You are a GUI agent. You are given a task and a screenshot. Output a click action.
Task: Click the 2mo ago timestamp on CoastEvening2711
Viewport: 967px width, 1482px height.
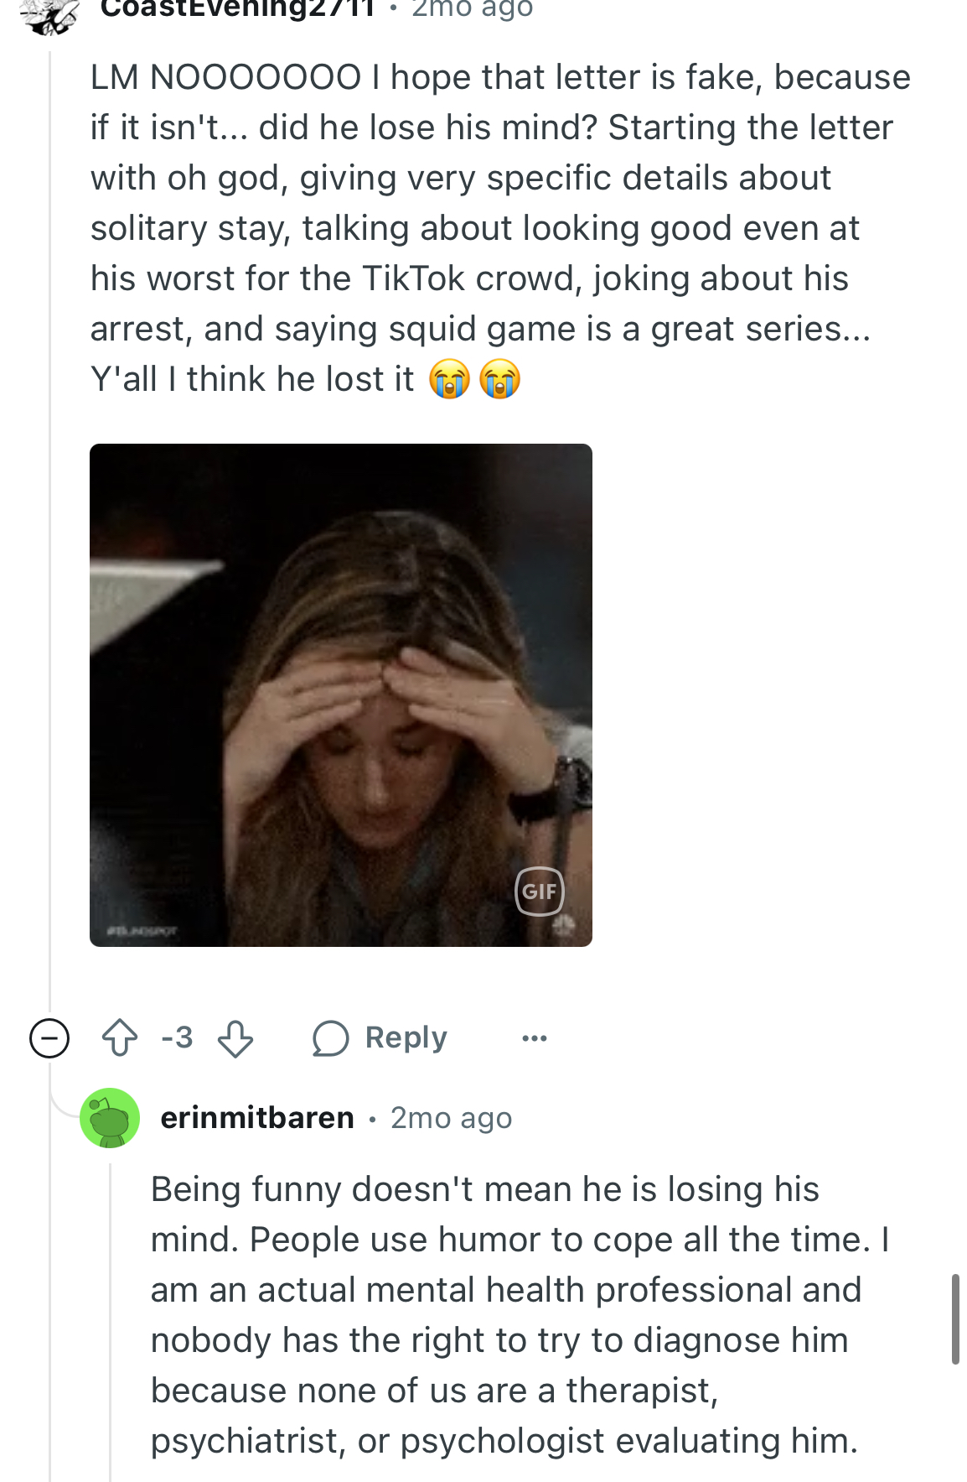472,8
